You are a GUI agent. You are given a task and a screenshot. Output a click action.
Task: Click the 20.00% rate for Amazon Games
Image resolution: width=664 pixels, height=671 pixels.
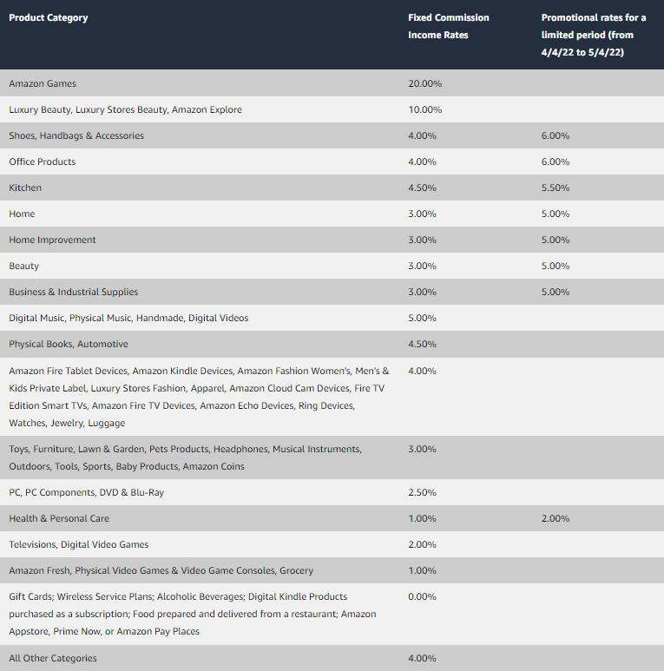tap(424, 83)
